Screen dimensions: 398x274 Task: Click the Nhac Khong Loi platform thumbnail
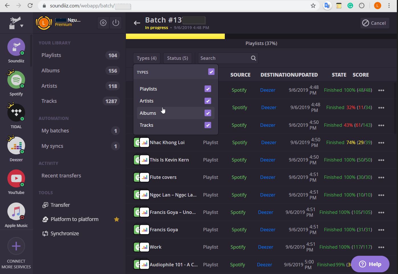(142, 142)
